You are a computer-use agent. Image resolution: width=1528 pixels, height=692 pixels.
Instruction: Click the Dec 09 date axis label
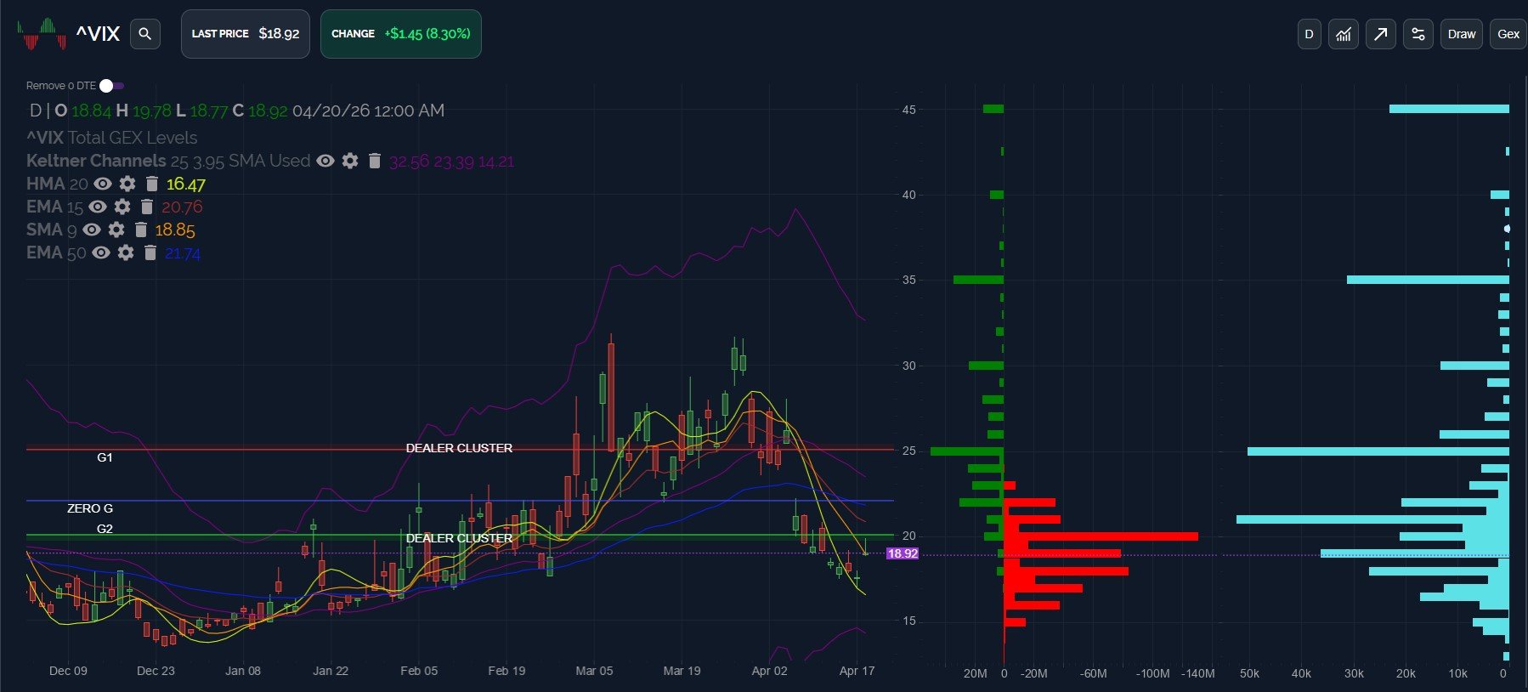pyautogui.click(x=68, y=671)
